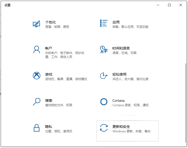
Task: Go to 帐户 settings title
Action: pos(49,48)
